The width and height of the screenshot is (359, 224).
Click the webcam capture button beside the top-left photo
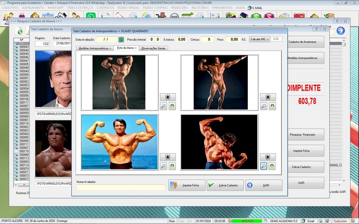pos(168,97)
